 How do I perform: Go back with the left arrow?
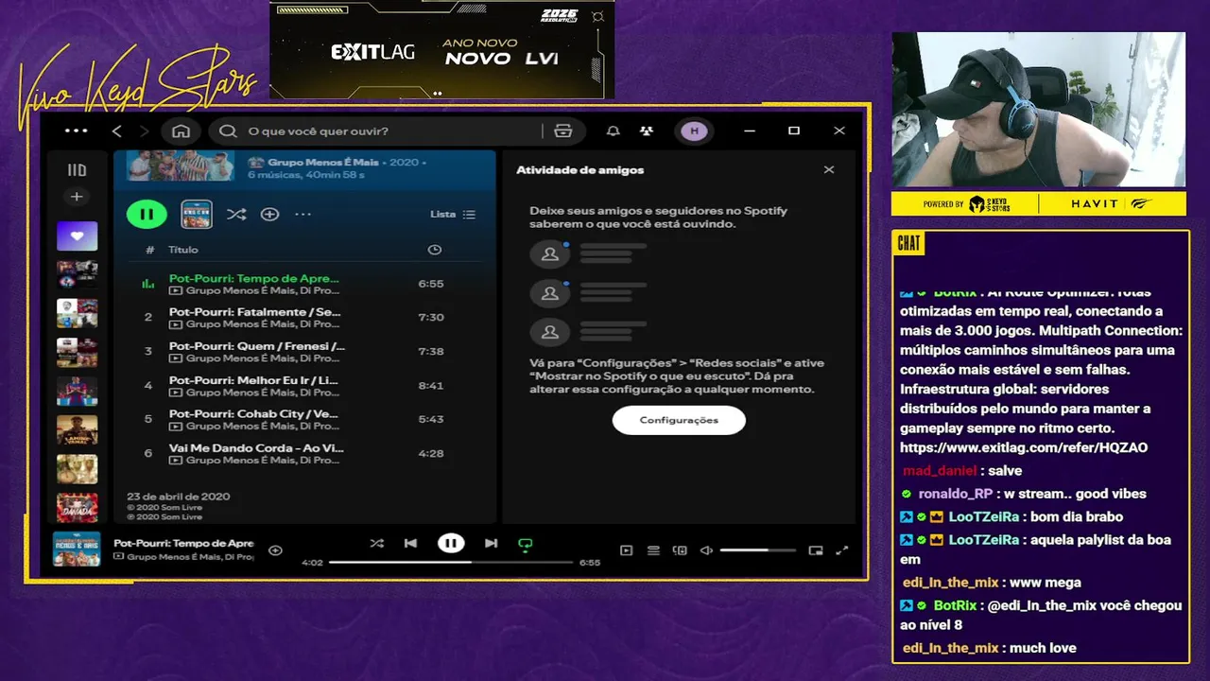pyautogui.click(x=117, y=131)
